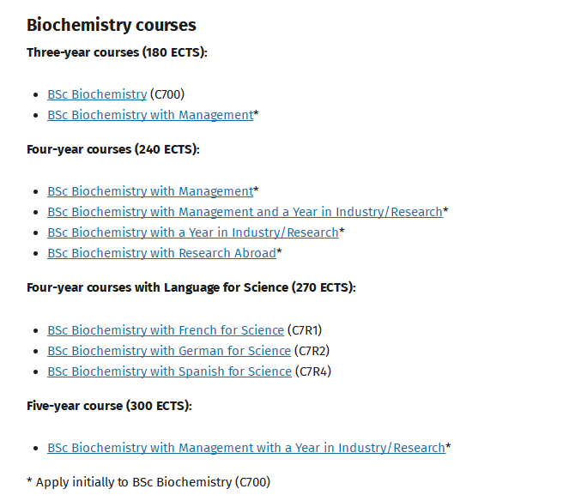Open BSc Biochemistry with Spanish for Science
The image size is (569, 501).
[x=169, y=371]
